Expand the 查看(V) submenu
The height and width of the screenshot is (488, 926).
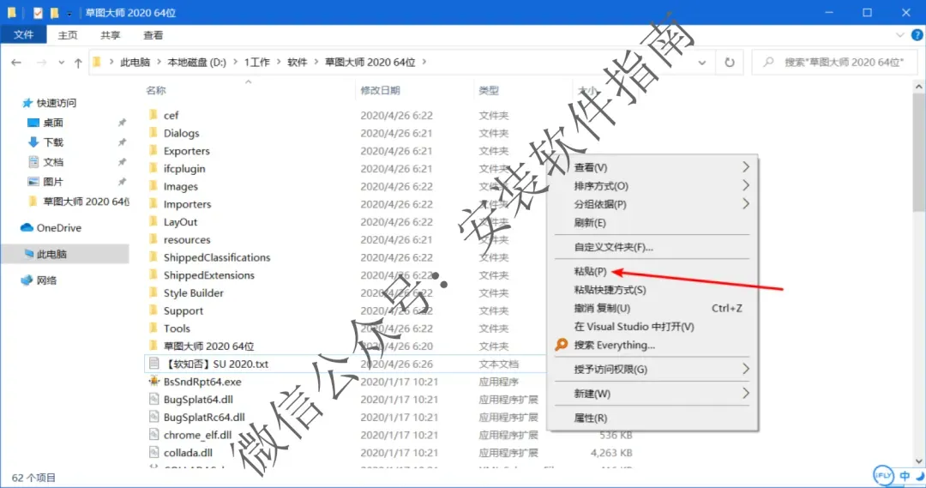746,167
